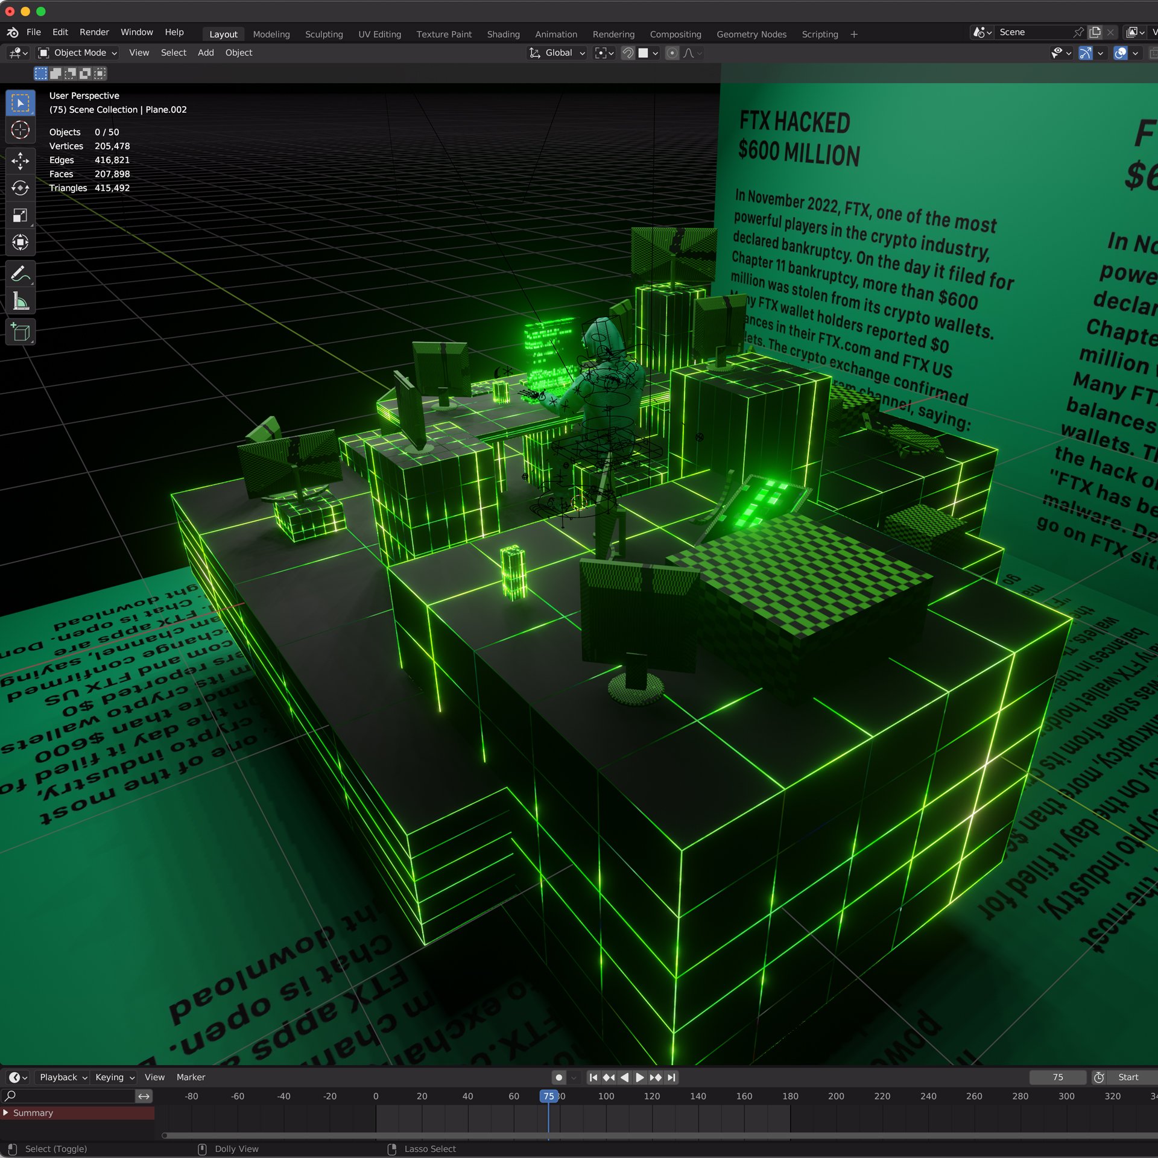Add a new workspace with plus button
The width and height of the screenshot is (1158, 1158).
pyautogui.click(x=854, y=34)
